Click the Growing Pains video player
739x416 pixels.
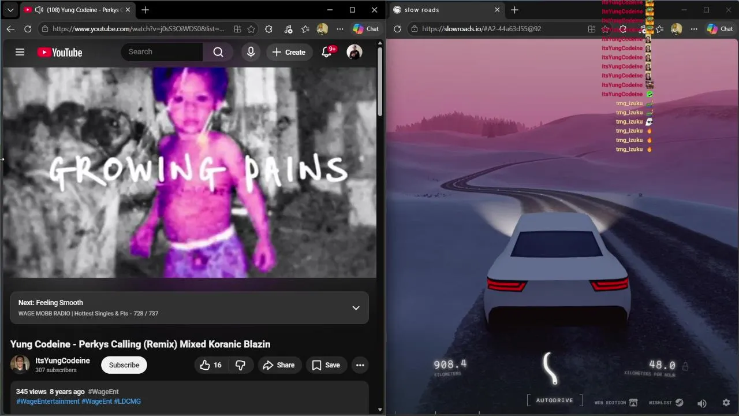pos(189,172)
